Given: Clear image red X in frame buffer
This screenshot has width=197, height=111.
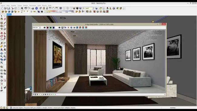Looking at the screenshot, I should [68, 28].
